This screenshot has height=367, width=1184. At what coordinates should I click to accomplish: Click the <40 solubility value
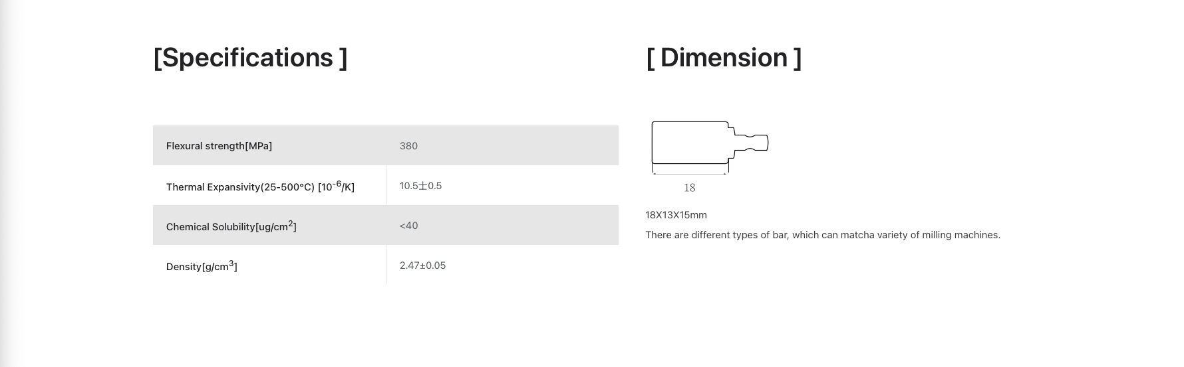[x=408, y=226]
